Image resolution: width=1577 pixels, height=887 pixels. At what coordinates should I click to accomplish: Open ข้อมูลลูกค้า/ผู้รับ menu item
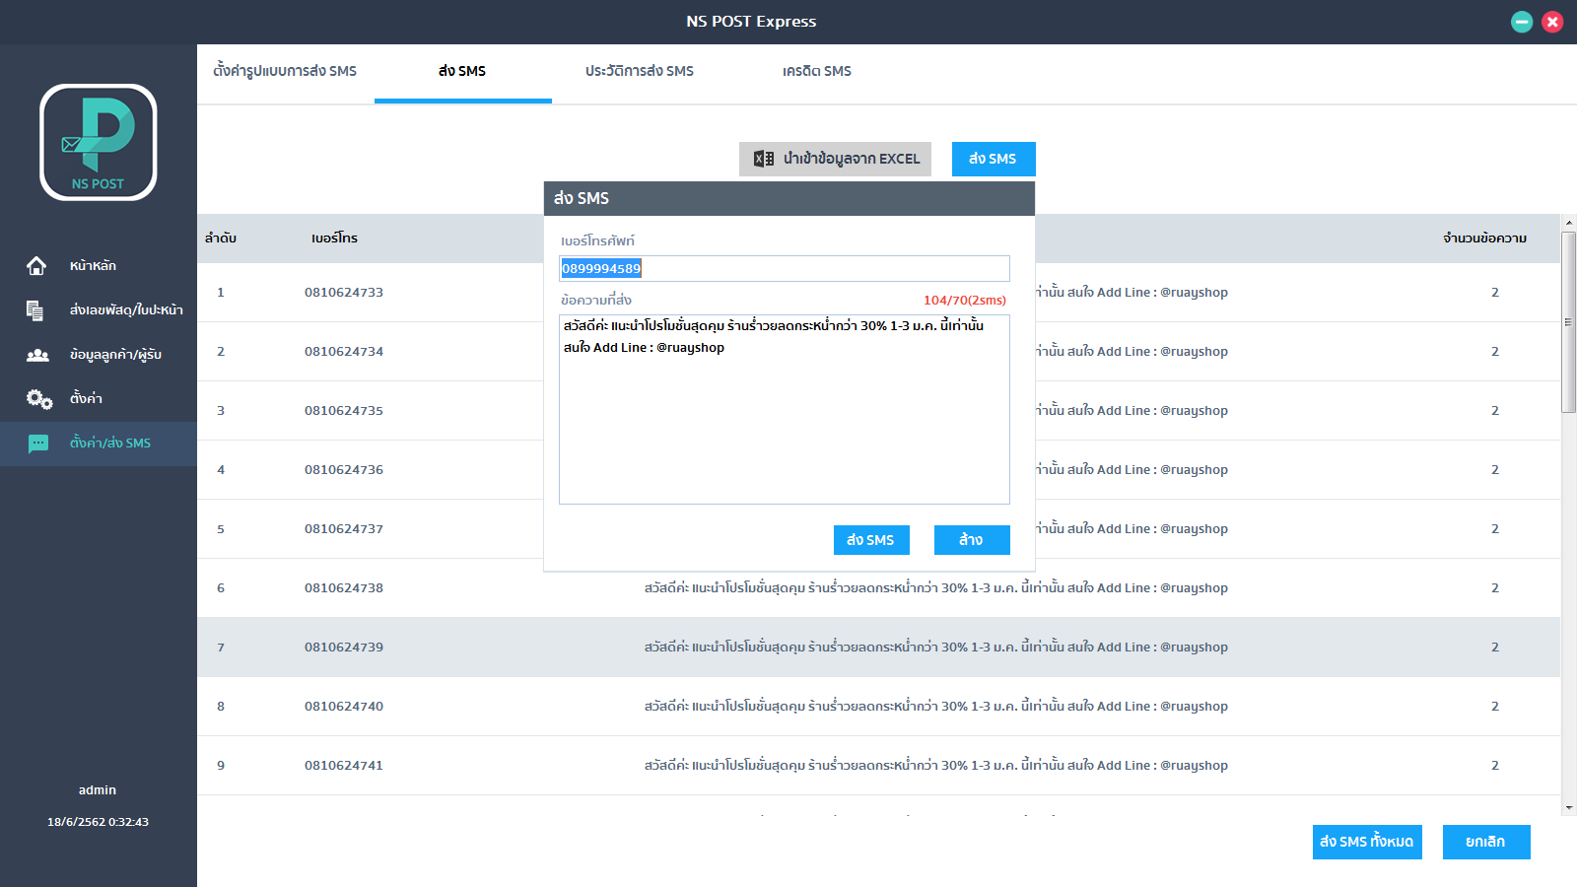coord(115,354)
